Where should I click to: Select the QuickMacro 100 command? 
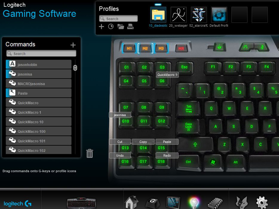39,131
